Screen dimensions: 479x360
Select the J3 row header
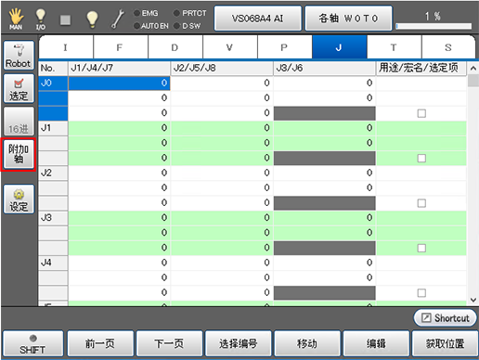coord(53,218)
